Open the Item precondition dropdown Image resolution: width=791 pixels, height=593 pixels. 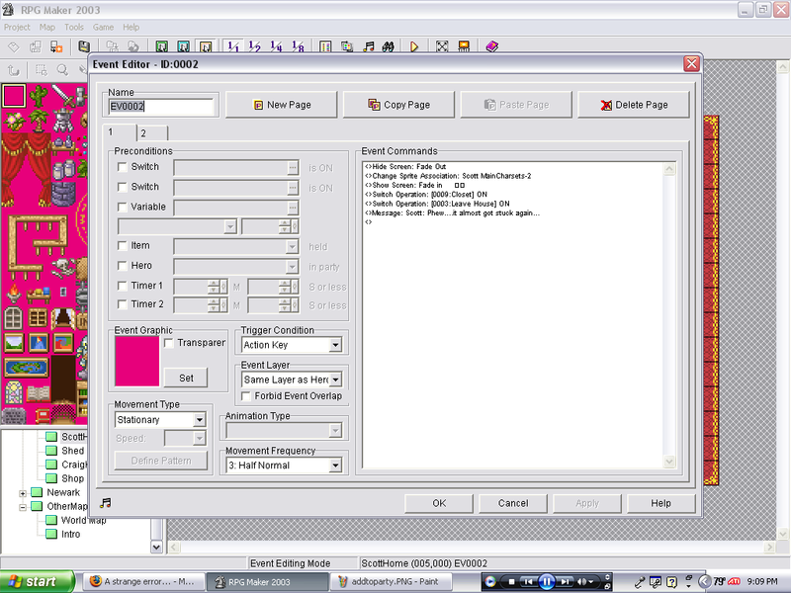pos(292,246)
